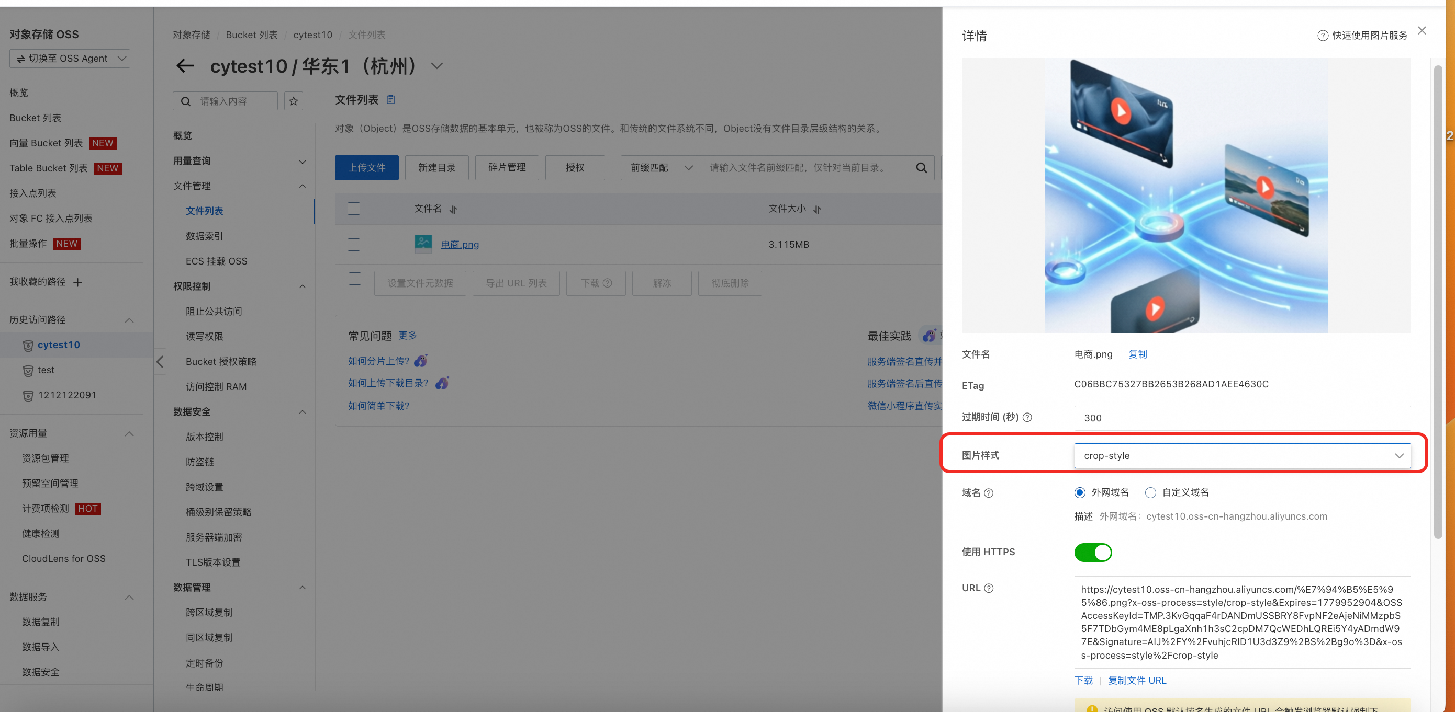Click the add favorite path plus icon
The height and width of the screenshot is (712, 1455).
[x=78, y=282]
